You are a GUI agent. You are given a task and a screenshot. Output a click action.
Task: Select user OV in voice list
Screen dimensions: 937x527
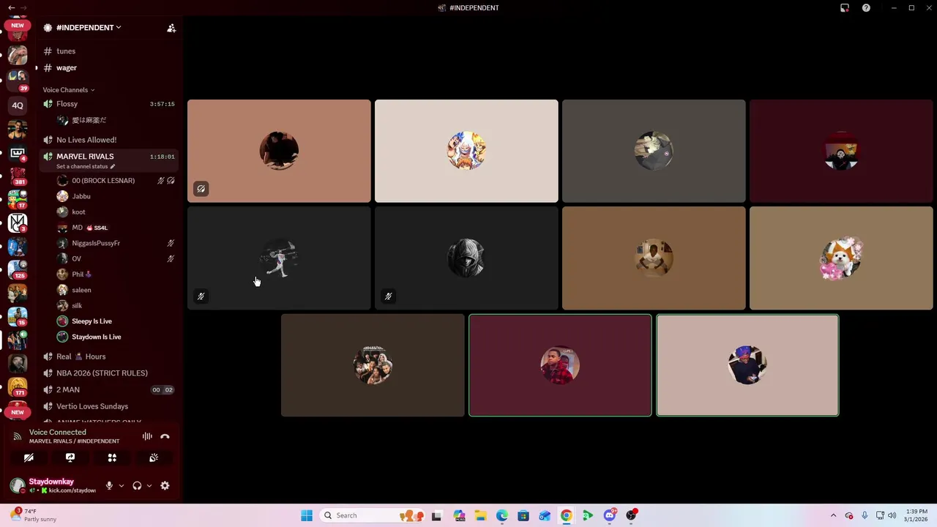(76, 259)
